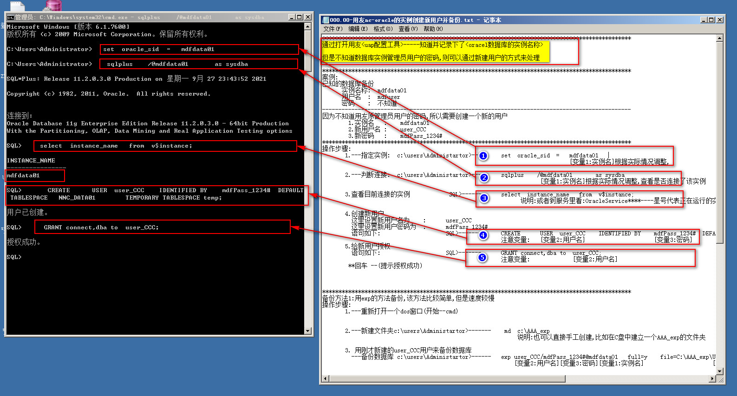The width and height of the screenshot is (737, 396).
Task: Open the 文件(F) menu in Notepad
Action: coord(333,29)
